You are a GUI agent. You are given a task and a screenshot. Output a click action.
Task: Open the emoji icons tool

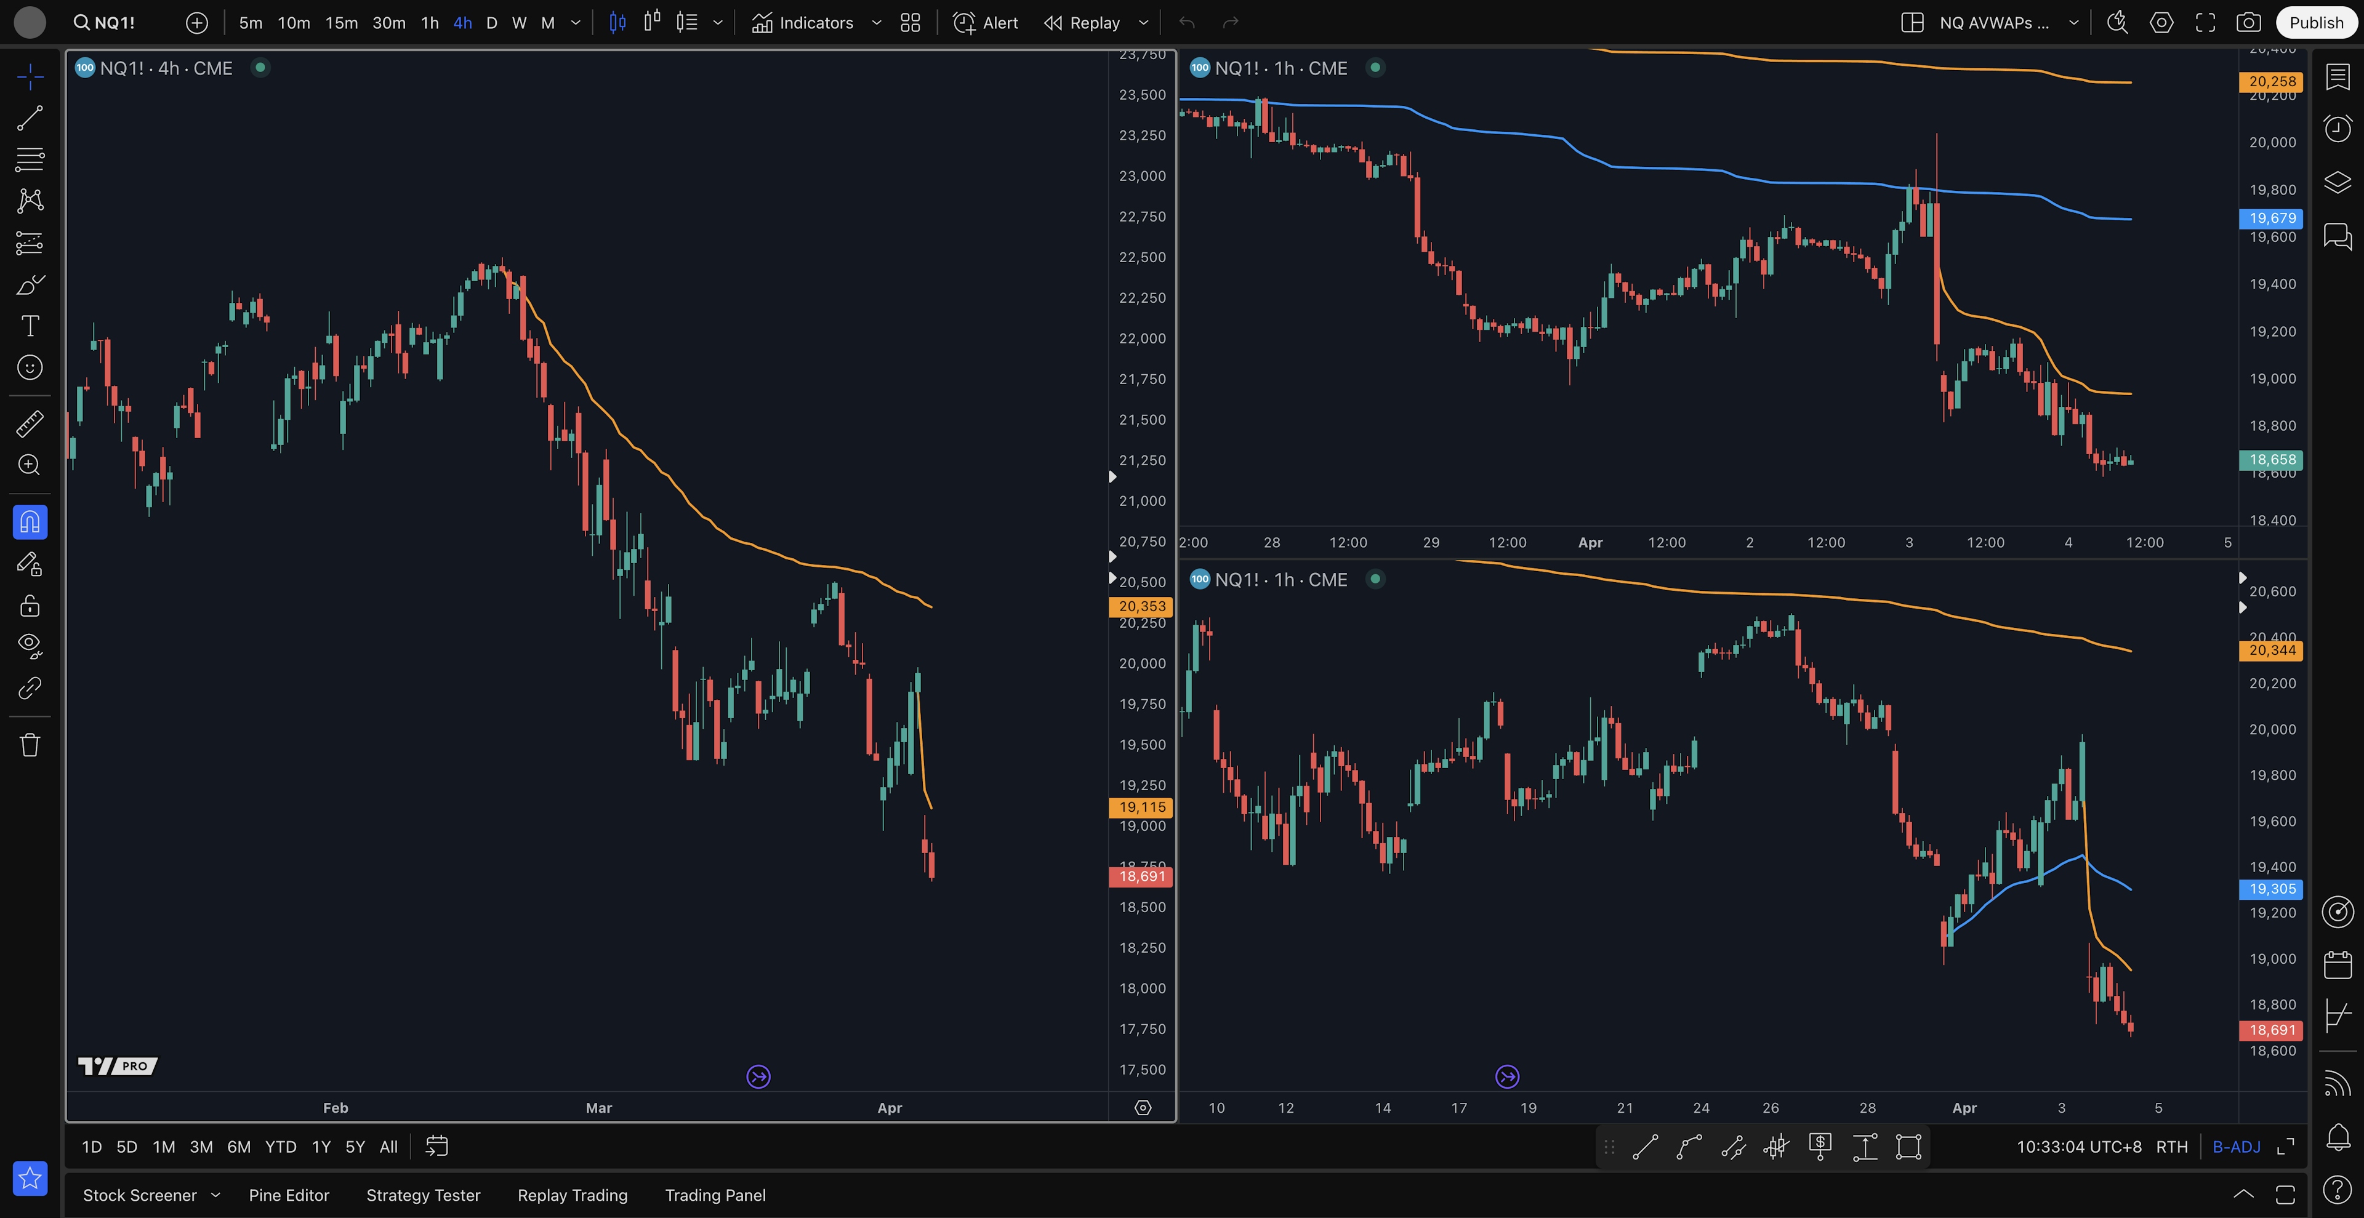click(30, 367)
